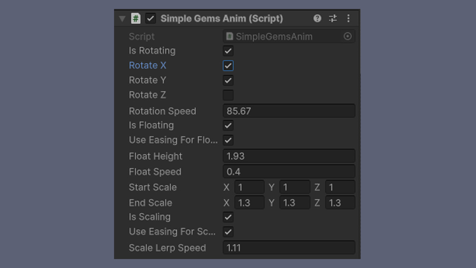Click the object picker circle on Script field
Screen dimensions: 476x268
click(x=347, y=36)
